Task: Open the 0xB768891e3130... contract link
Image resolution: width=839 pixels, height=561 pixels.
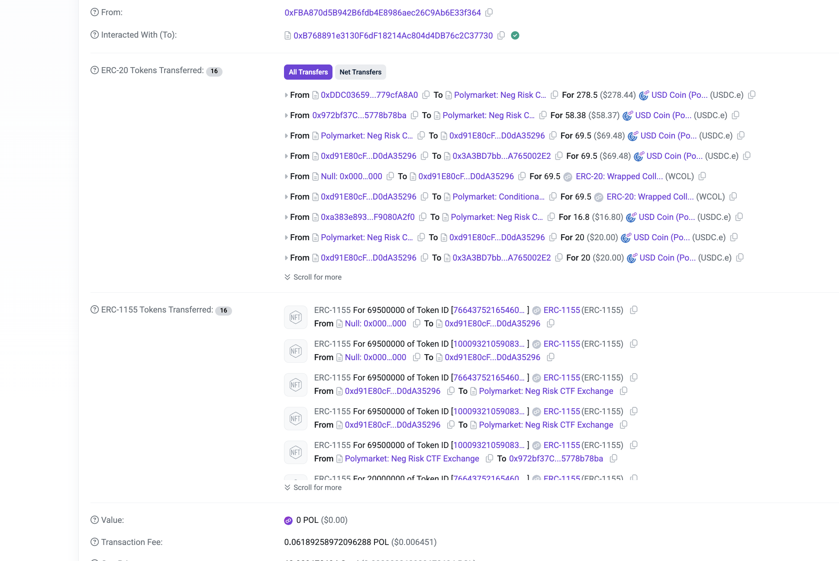Action: click(x=393, y=35)
